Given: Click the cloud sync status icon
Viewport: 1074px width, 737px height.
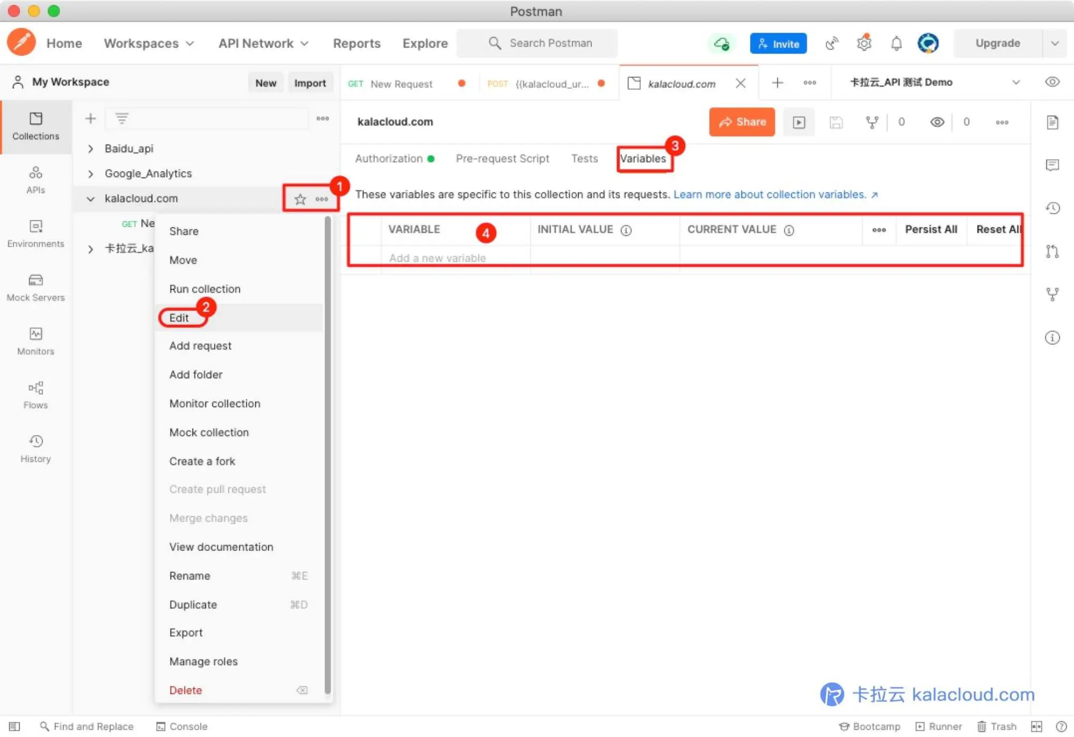Looking at the screenshot, I should click(722, 43).
